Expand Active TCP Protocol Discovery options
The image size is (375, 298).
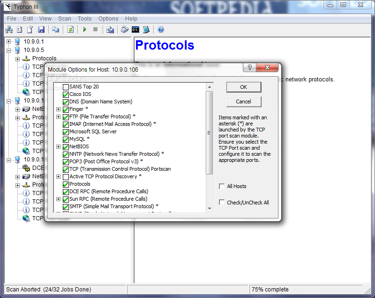point(58,176)
